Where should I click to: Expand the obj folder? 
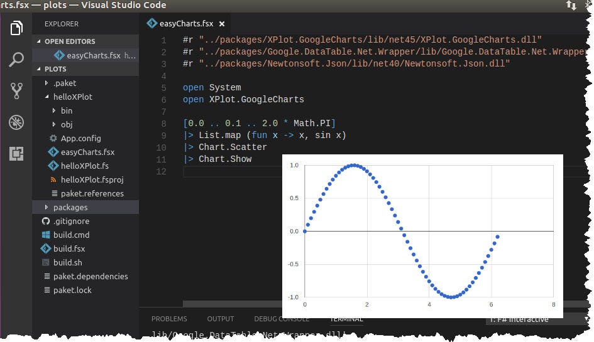(54, 124)
